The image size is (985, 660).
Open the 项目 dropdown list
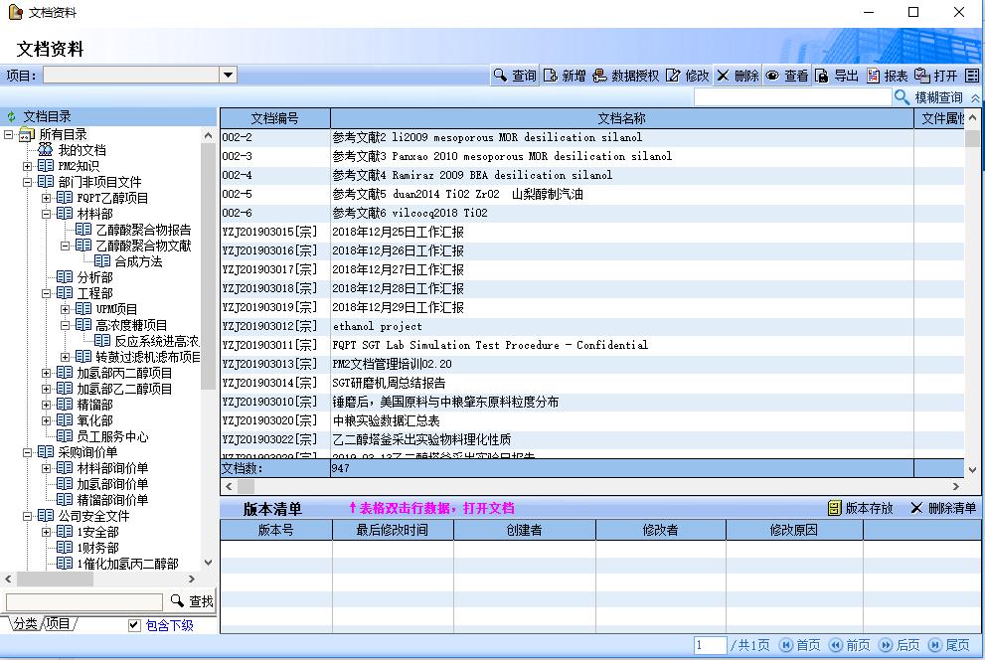point(228,75)
